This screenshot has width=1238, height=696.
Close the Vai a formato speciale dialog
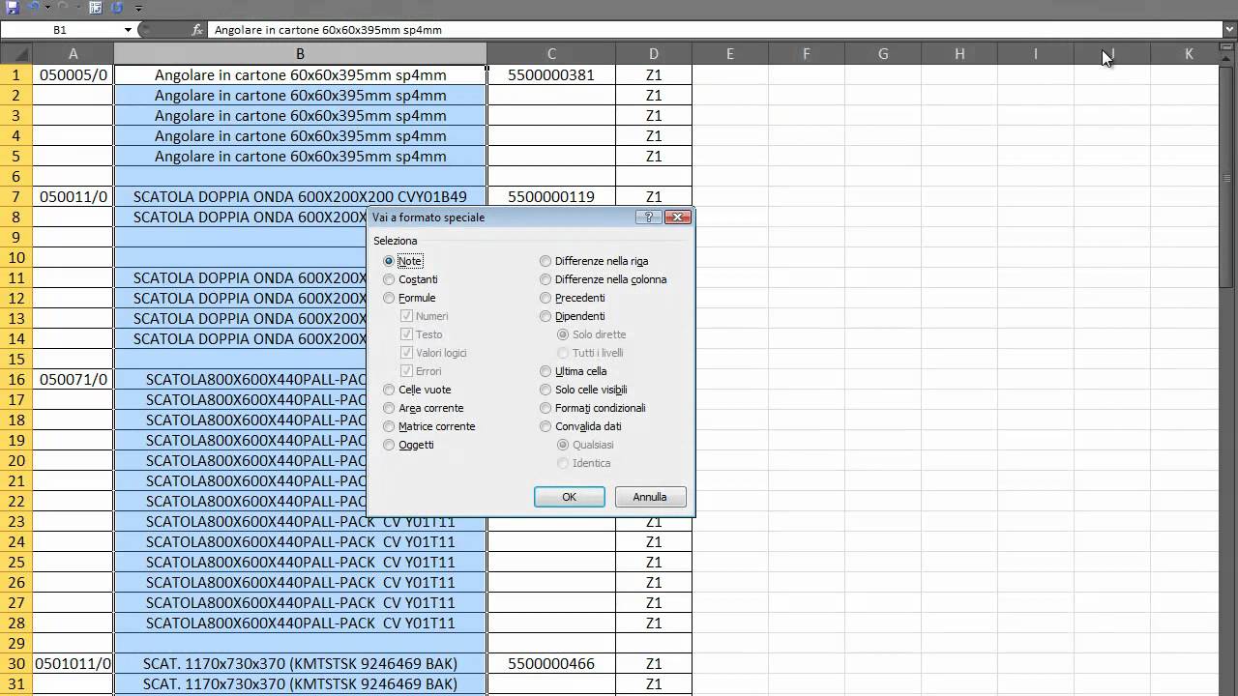click(678, 217)
